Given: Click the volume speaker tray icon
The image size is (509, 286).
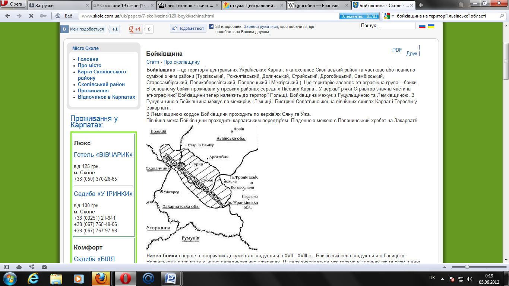Looking at the screenshot, I should click(470, 278).
